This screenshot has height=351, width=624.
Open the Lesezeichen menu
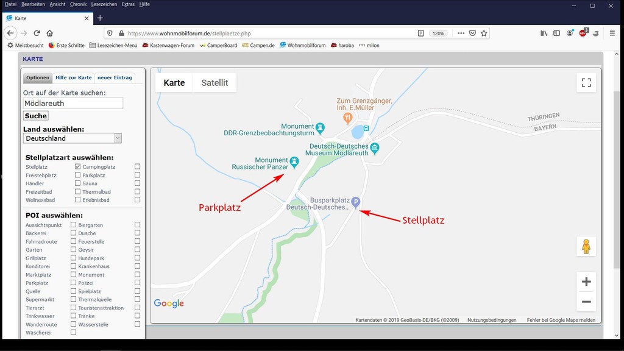point(104,4)
